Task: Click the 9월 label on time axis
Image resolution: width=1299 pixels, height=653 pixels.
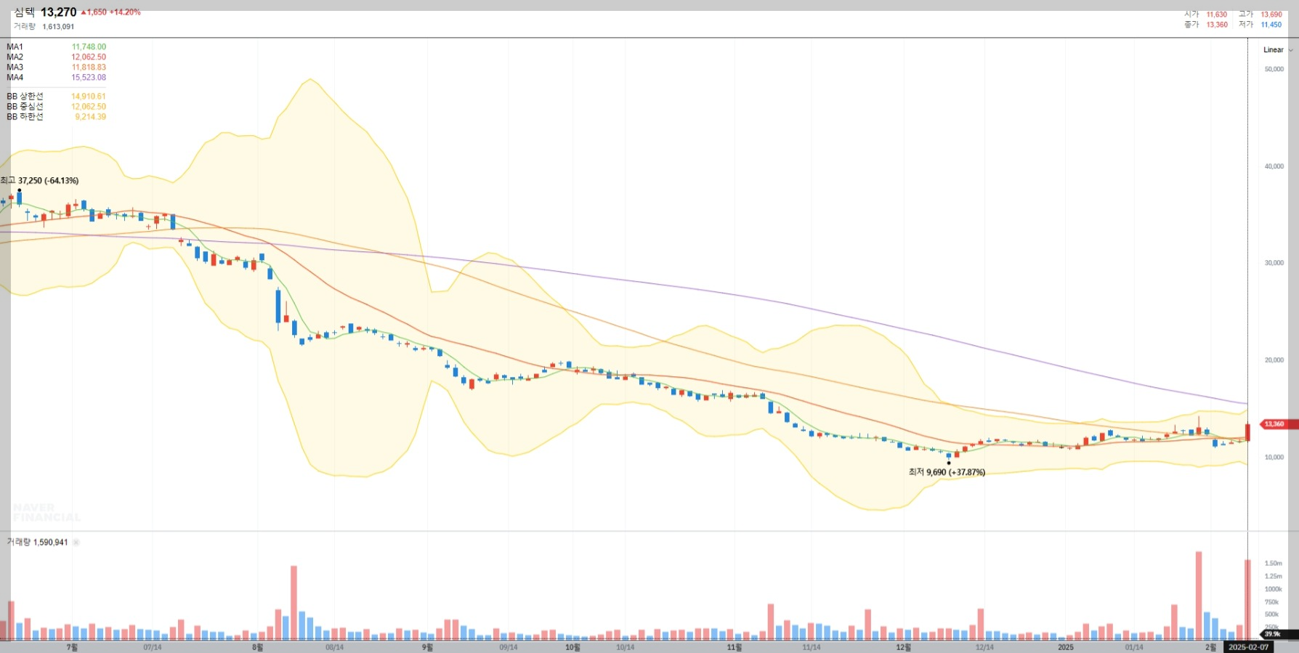Action: 427,647
